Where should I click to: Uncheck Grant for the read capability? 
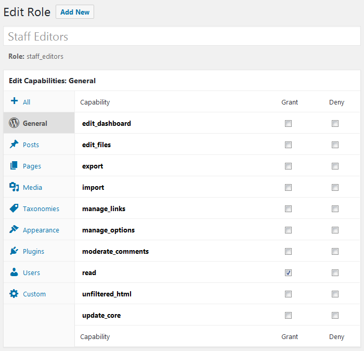tap(288, 273)
